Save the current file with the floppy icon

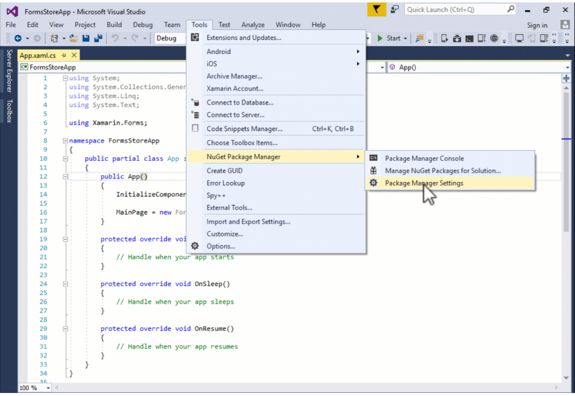pos(86,38)
